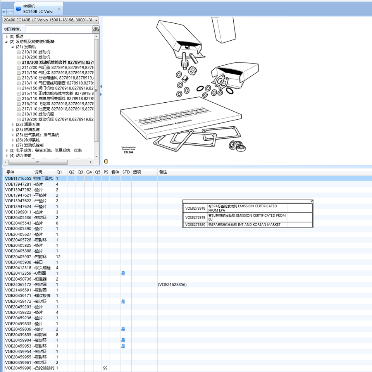Click page icon for 217/110 油底壳
The image size is (372, 372).
tap(19, 109)
